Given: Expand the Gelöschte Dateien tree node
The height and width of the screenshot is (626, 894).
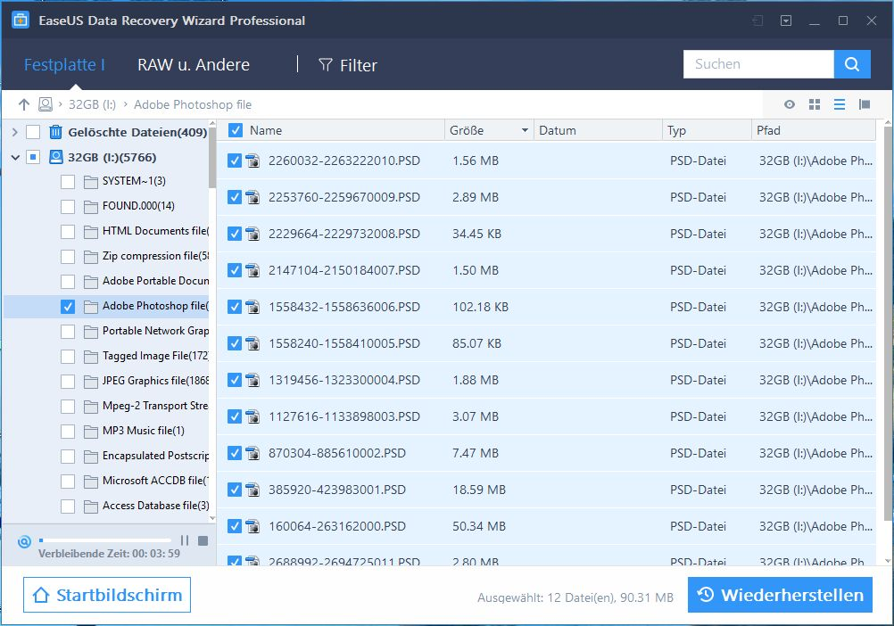Looking at the screenshot, I should pos(15,132).
